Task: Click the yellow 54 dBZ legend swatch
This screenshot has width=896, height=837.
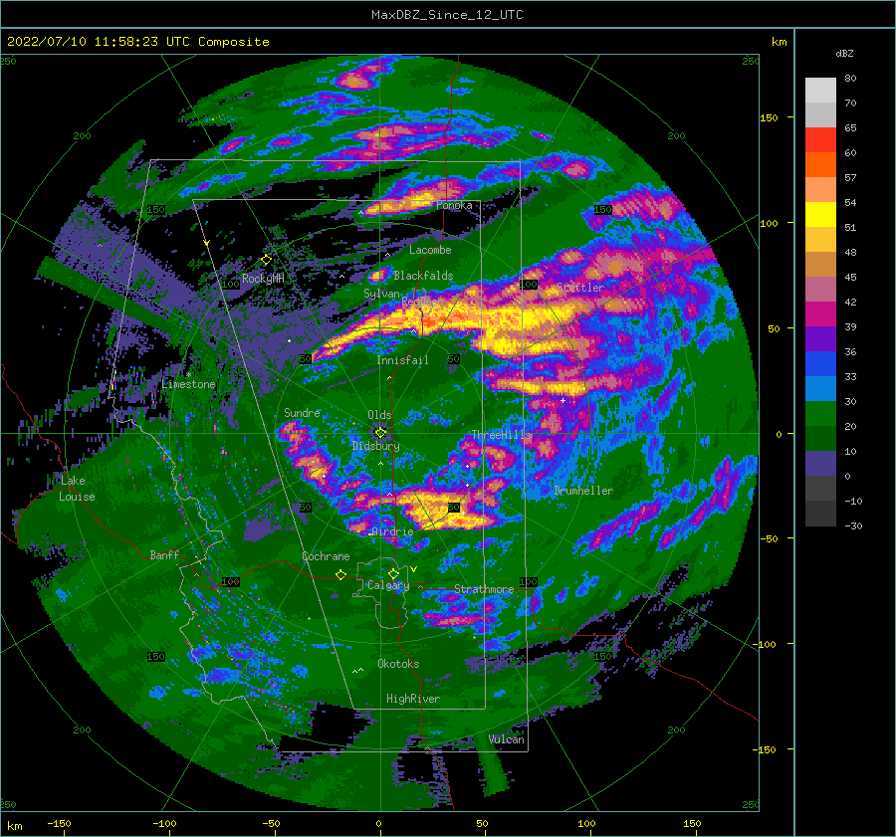Action: coord(820,214)
